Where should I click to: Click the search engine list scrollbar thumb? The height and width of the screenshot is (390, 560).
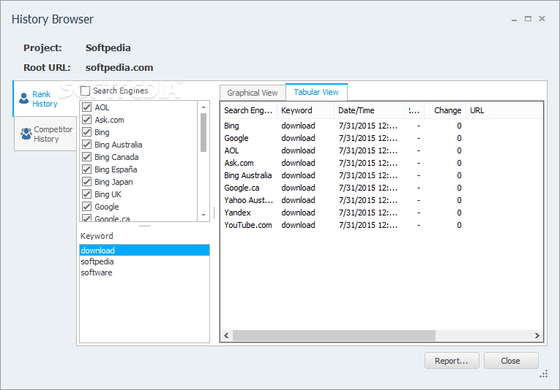click(x=204, y=132)
